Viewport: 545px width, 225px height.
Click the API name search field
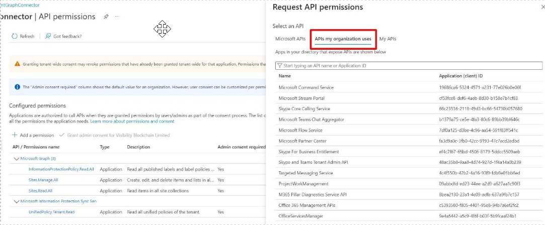(x=409, y=66)
